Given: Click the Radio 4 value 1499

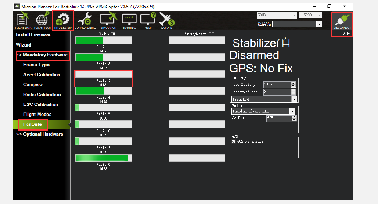Looking at the screenshot, I should 104,102.
